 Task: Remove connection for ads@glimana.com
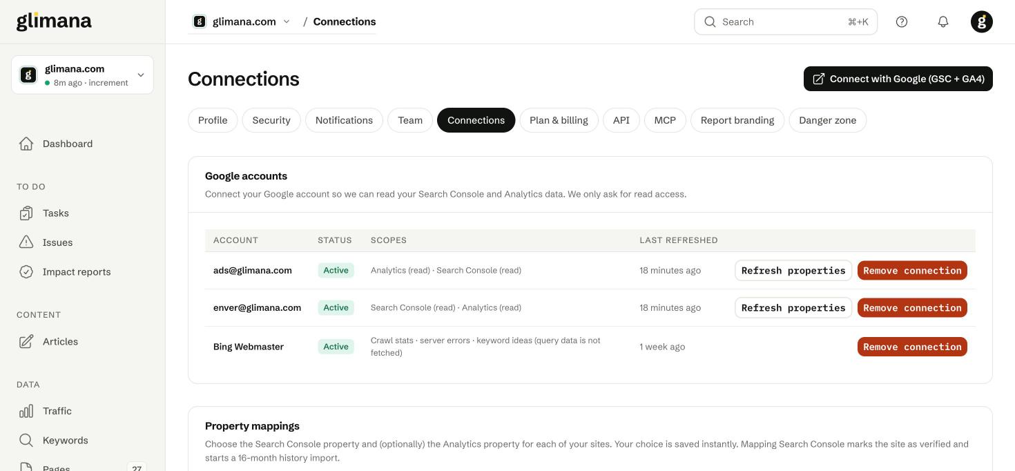[x=912, y=271]
